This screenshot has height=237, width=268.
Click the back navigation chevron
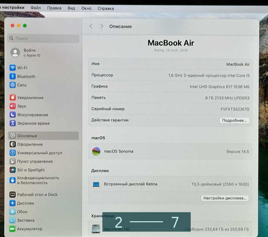91,26
